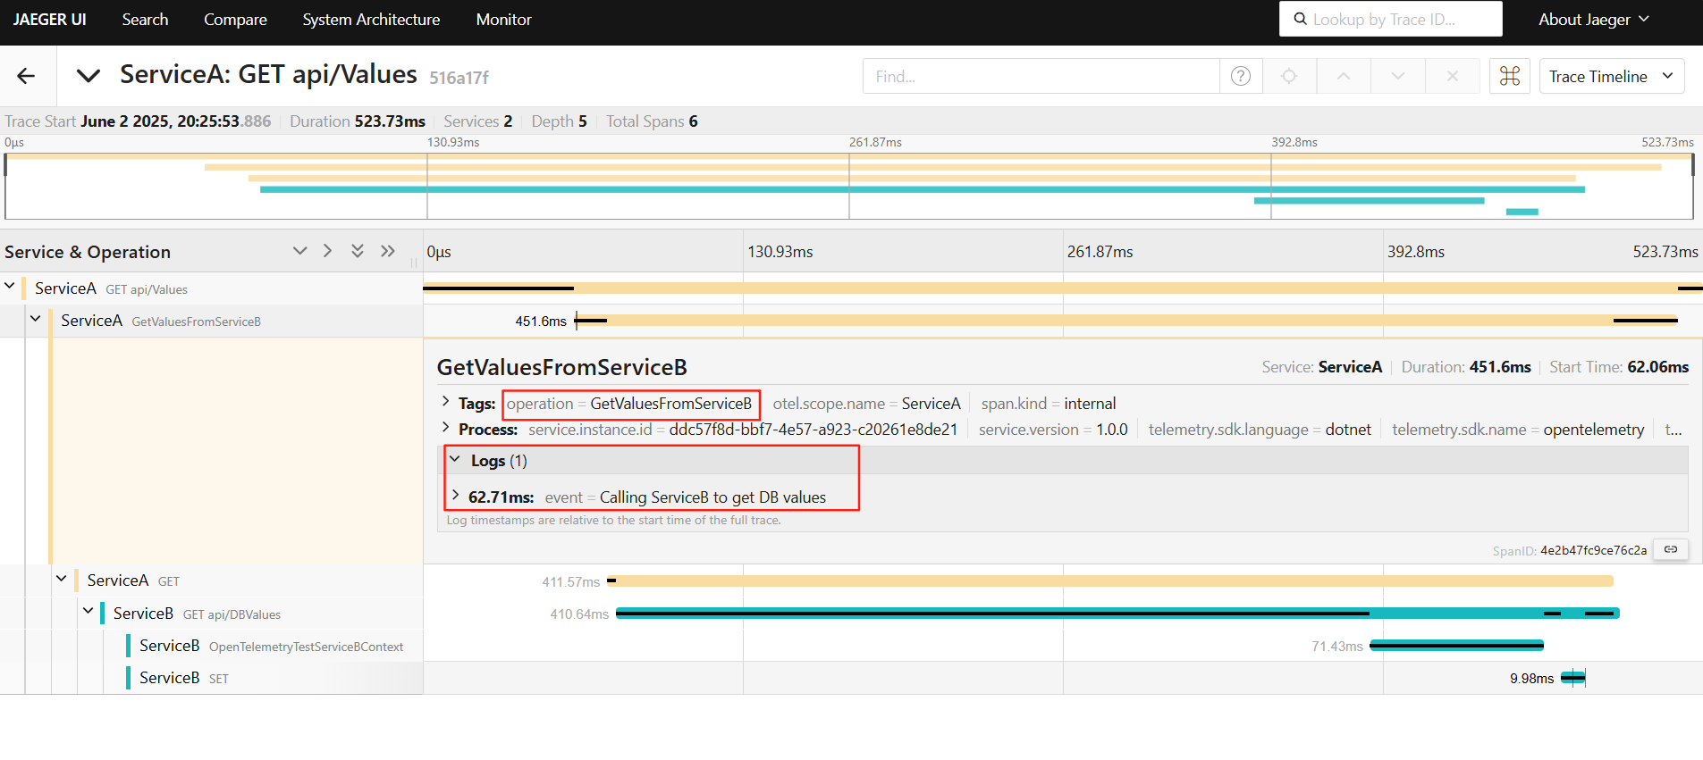Open System Architecture page
This screenshot has height=760, width=1703.
click(371, 20)
